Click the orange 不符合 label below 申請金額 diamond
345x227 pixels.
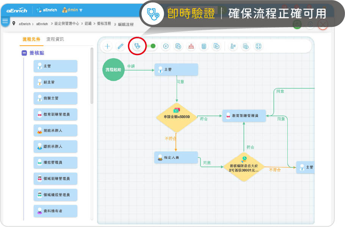tap(171, 139)
